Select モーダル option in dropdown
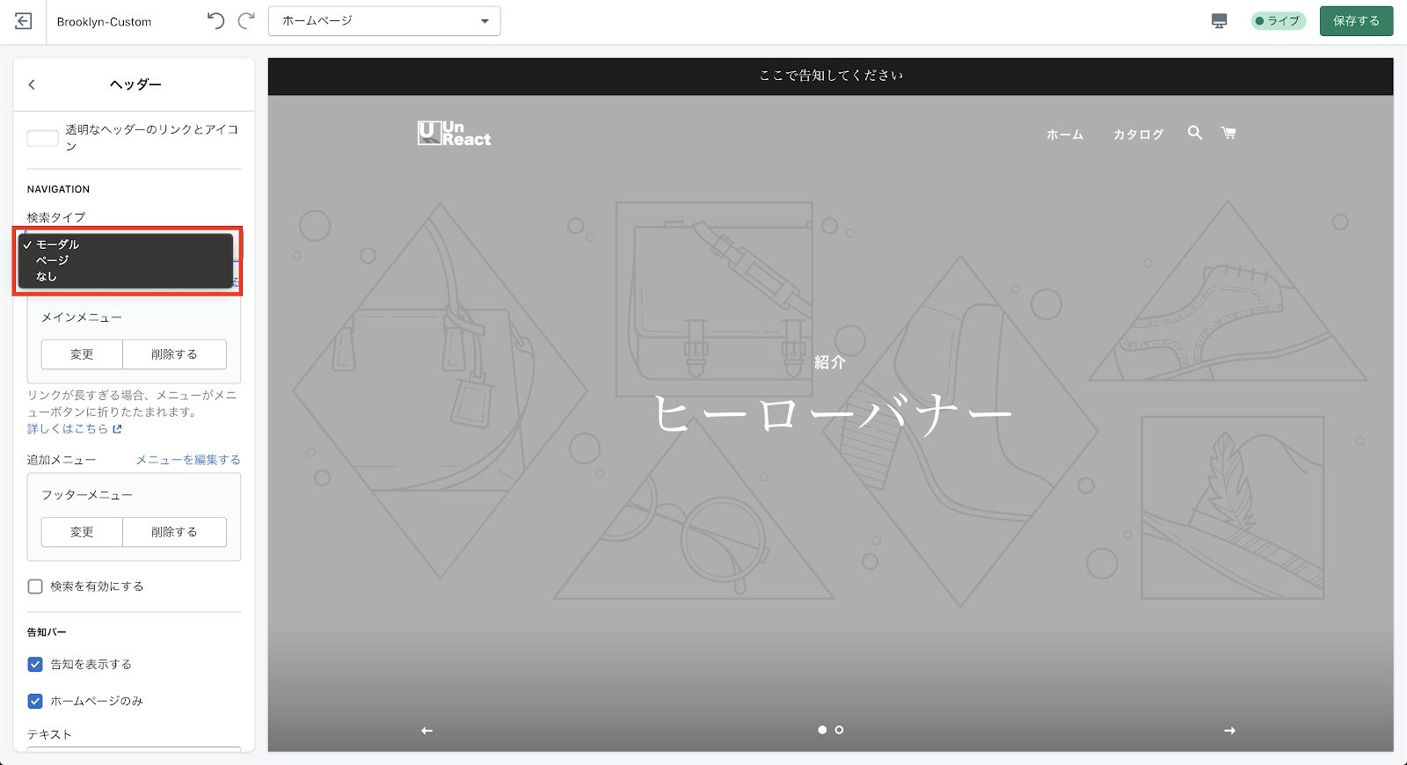 57,244
